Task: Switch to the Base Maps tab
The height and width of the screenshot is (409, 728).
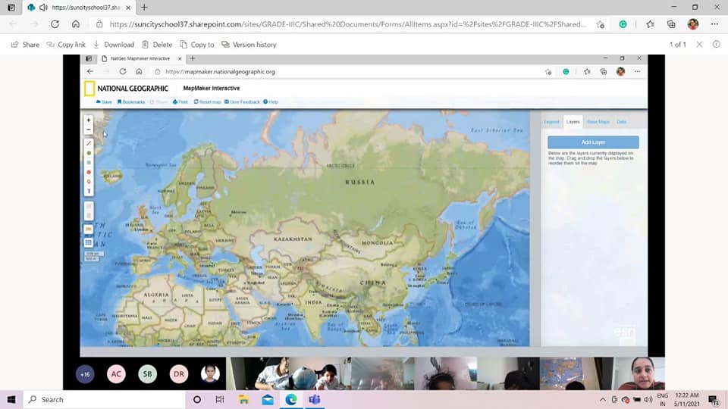Action: click(598, 122)
